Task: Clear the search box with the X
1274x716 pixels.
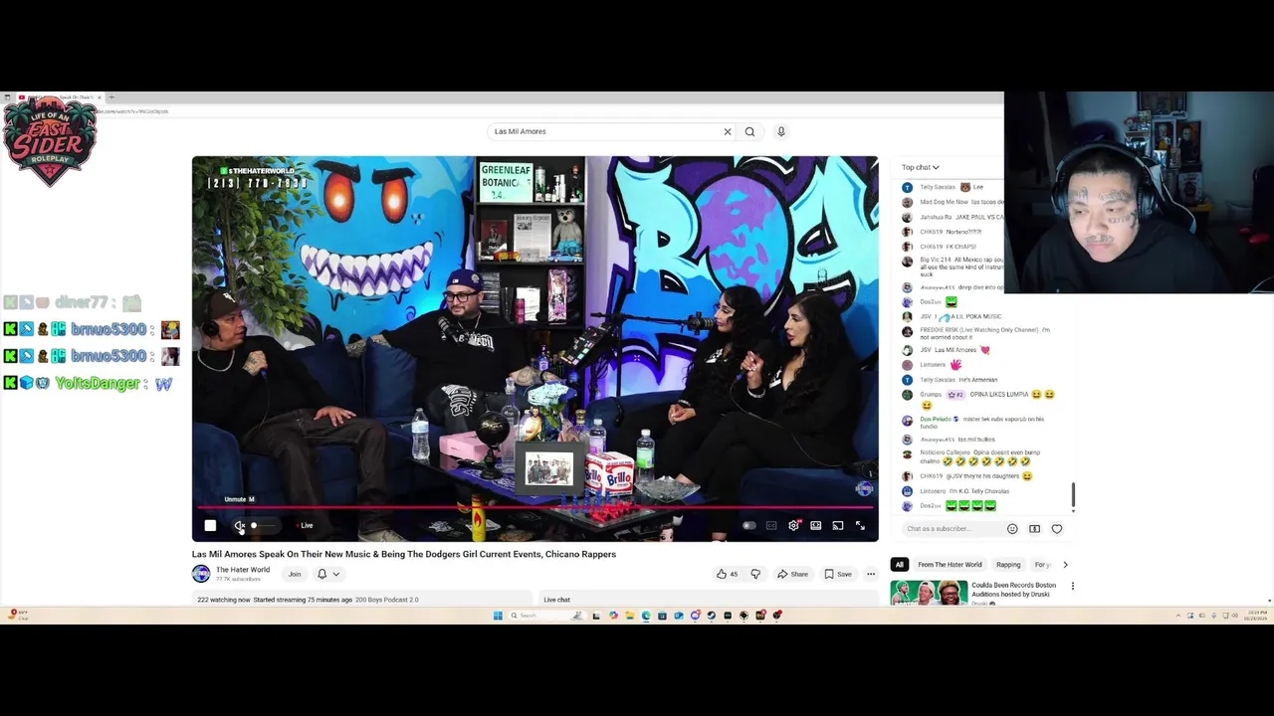Action: [728, 131]
